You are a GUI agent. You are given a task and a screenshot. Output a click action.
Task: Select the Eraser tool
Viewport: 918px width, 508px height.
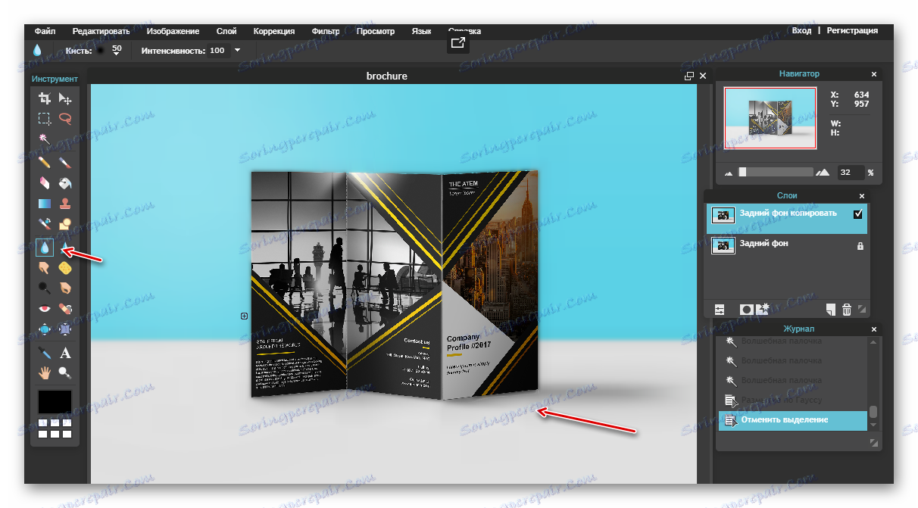click(x=45, y=182)
